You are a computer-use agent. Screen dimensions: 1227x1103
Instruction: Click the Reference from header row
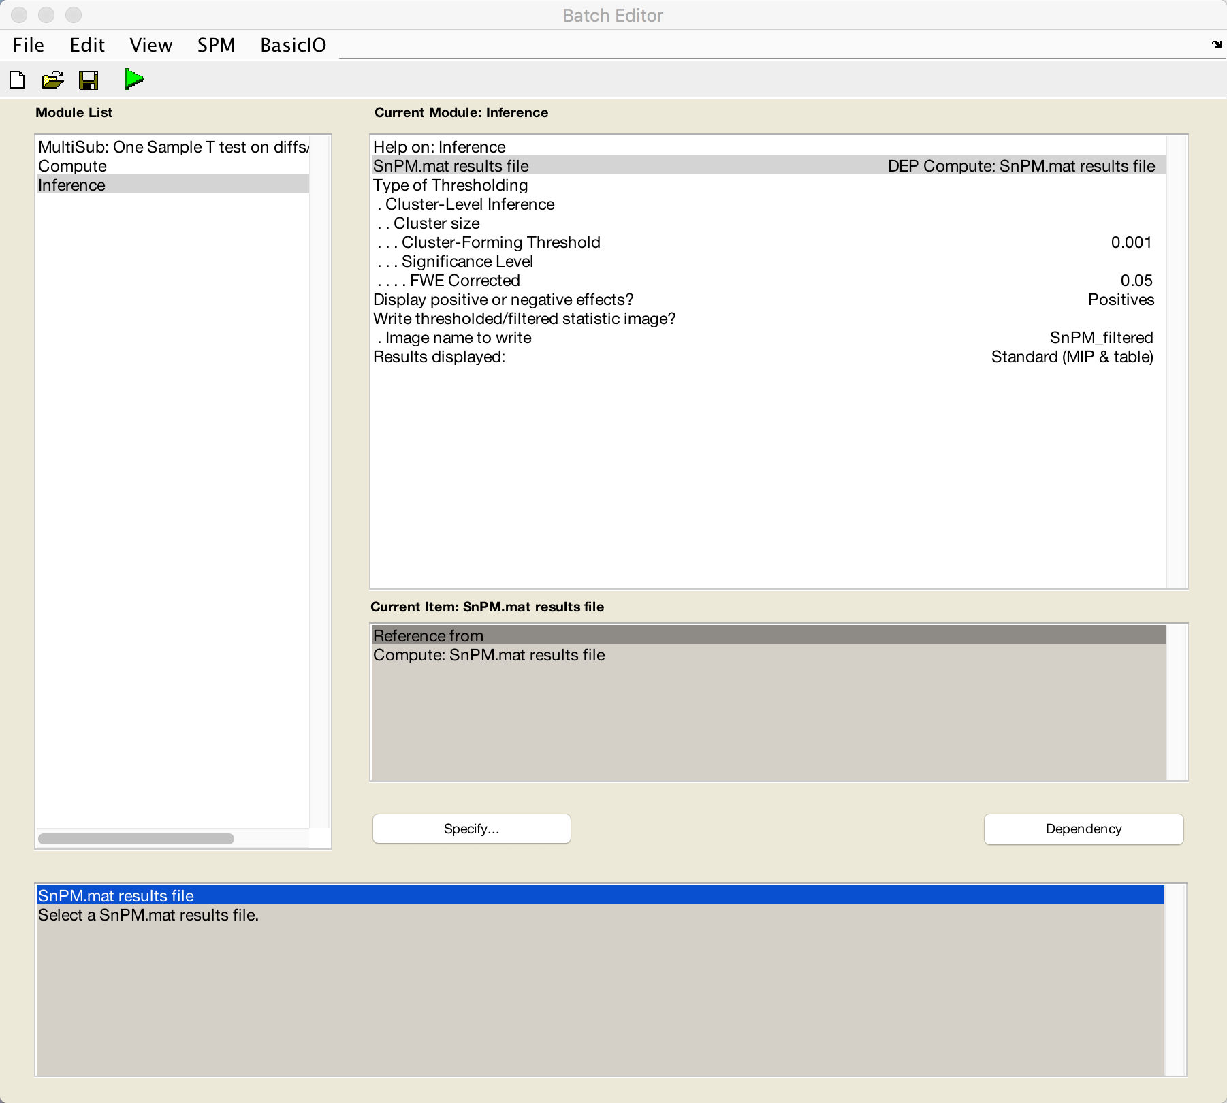(769, 635)
